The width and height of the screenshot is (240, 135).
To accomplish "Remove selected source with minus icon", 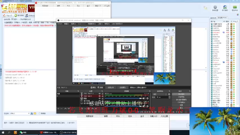I will click(x=85, y=109).
